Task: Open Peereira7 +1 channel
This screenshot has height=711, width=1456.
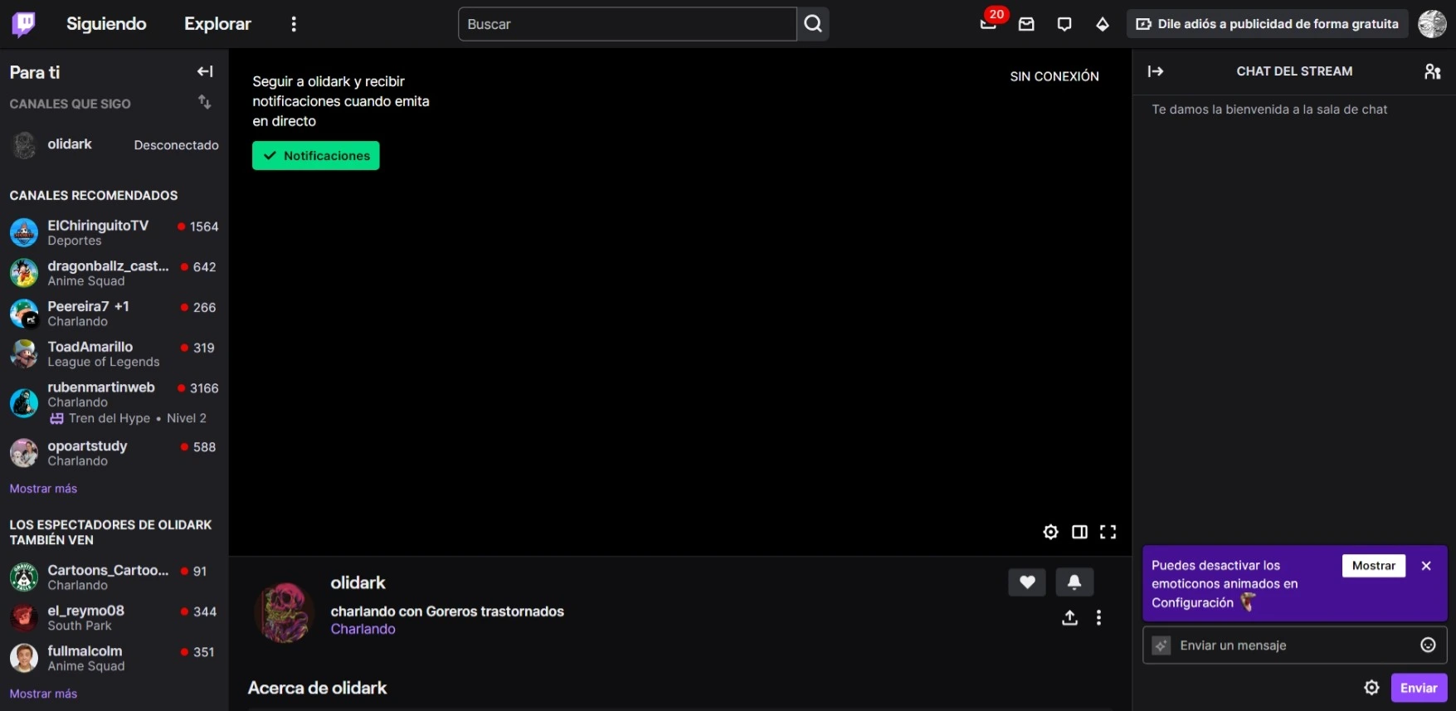Action: (114, 314)
